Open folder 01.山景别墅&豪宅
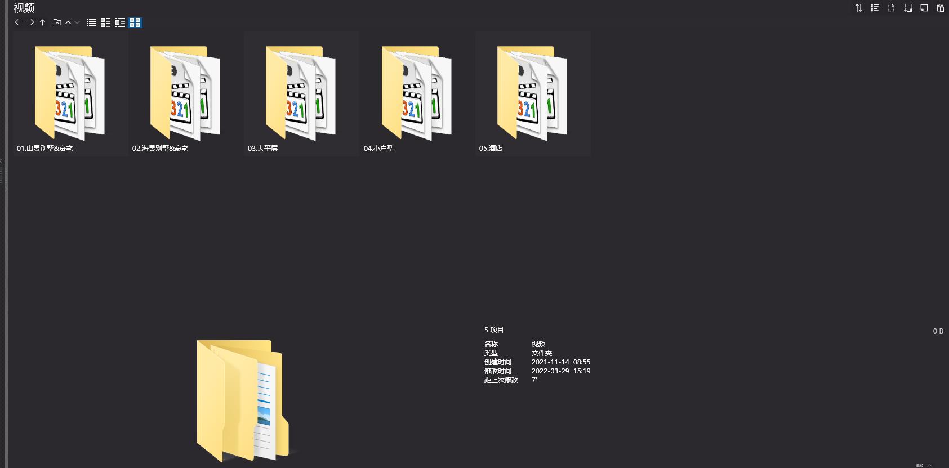This screenshot has width=949, height=468. (x=70, y=93)
